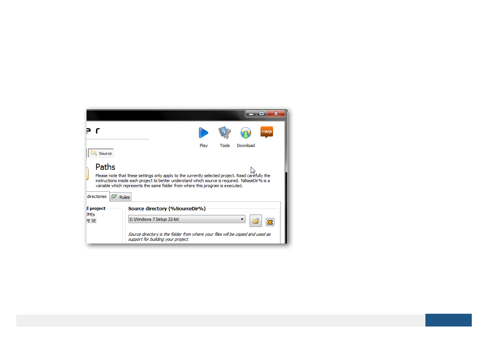Screen dimensions: 488x345
Task: Clear source directory with yellow X icon
Action: (270, 222)
